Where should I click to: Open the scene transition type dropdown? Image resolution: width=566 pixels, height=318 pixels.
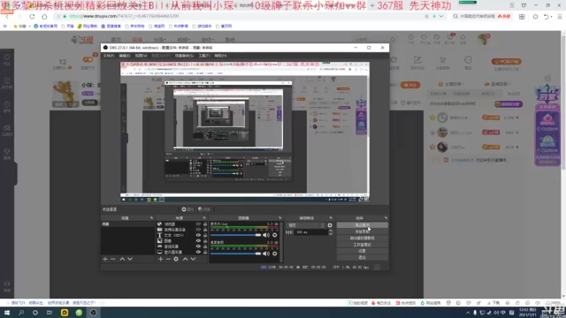306,225
